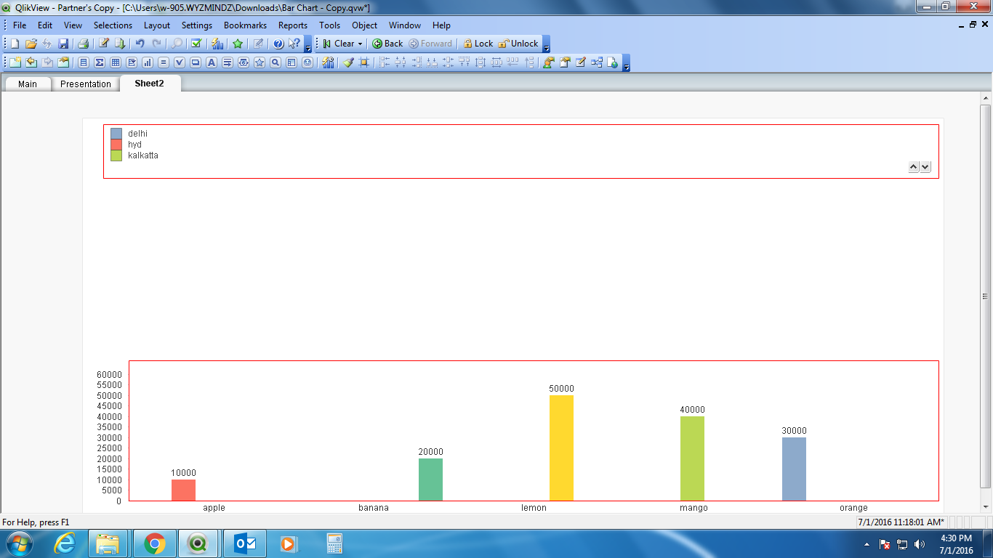This screenshot has width=993, height=558.
Task: Create a Search Object with the magnifier icon
Action: (x=276, y=62)
